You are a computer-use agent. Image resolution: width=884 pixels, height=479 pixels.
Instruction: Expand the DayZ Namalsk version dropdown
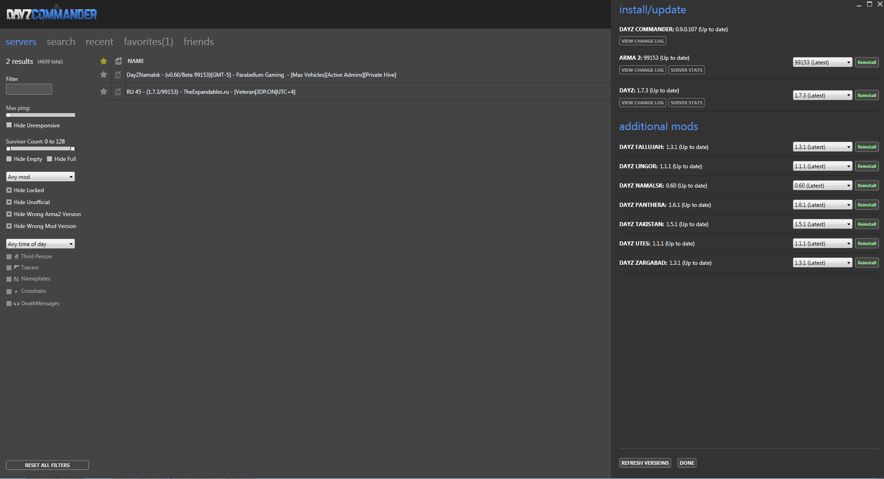click(x=822, y=185)
